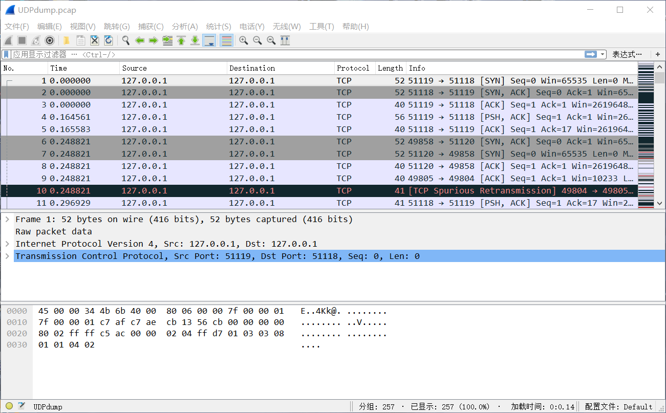Sort by the Info column header
The height and width of the screenshot is (413, 666).
click(x=522, y=68)
